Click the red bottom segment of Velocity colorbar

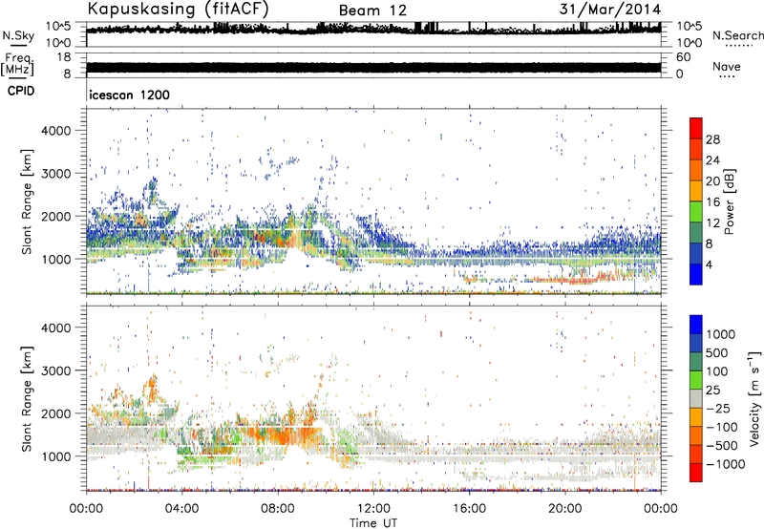[696, 473]
